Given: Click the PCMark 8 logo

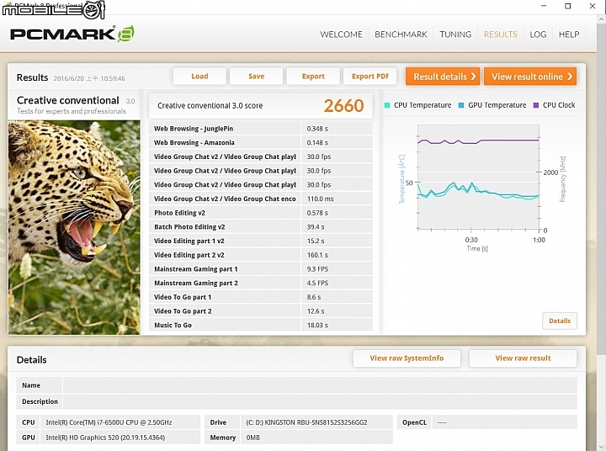Looking at the screenshot, I should (x=72, y=34).
